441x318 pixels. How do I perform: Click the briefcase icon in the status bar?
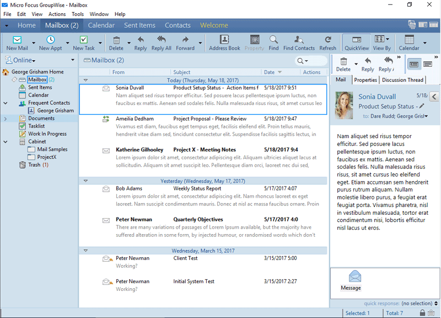pyautogui.click(x=431, y=312)
